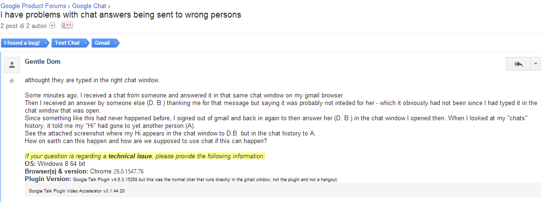
Task: Click the small dot on the Gmail tag
Action: 114,43
